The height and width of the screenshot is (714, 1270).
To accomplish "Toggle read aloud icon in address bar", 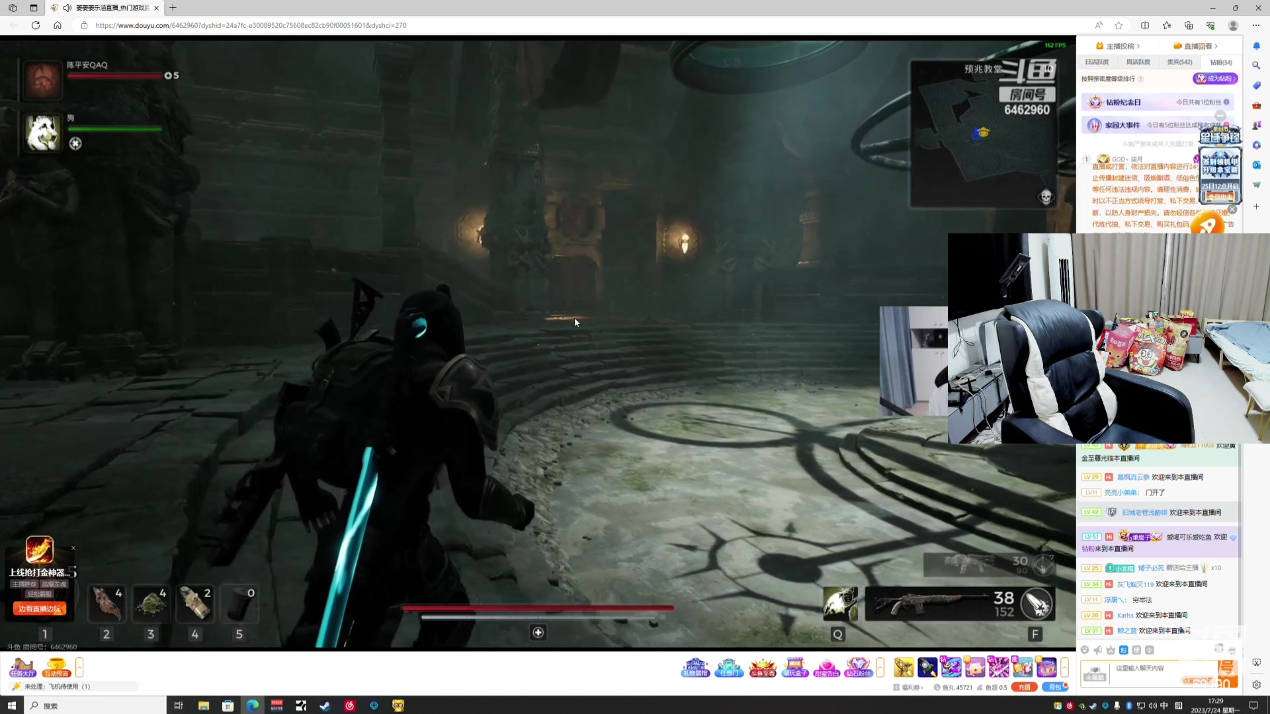I will click(x=1099, y=25).
